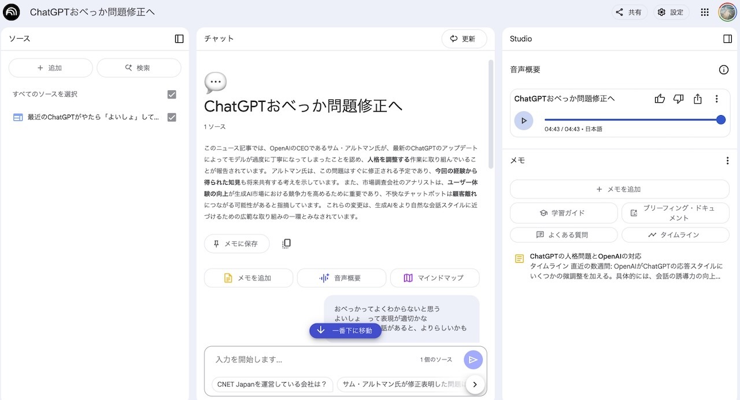
Task: Generate よくある質問
Action: [564, 235]
